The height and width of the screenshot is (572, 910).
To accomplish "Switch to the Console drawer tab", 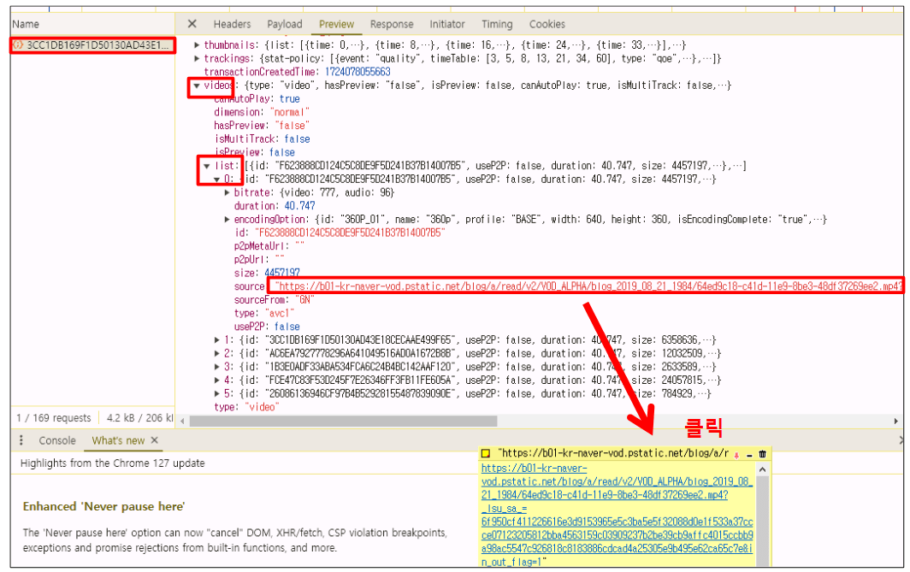I will (x=56, y=440).
